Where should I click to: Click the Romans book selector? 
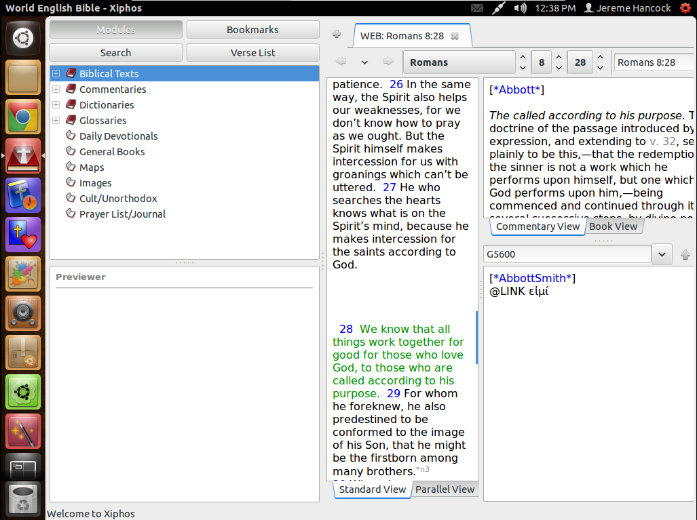459,62
